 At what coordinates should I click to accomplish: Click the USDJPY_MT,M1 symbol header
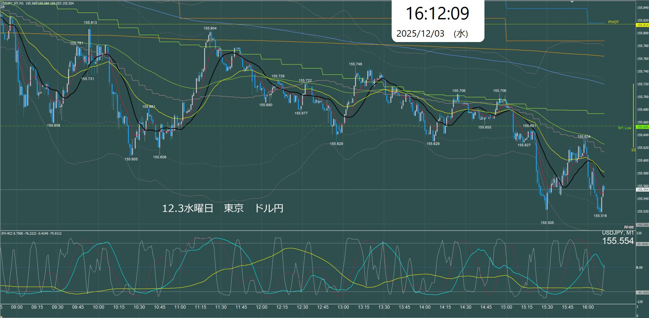tap(12, 3)
